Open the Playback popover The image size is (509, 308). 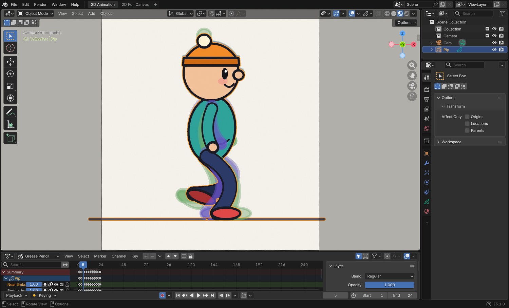(16, 295)
